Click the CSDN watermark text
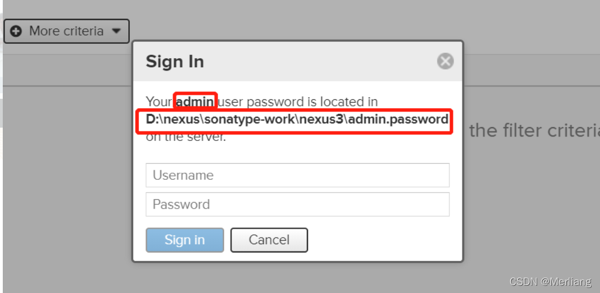This screenshot has height=293, width=600. pyautogui.click(x=523, y=282)
